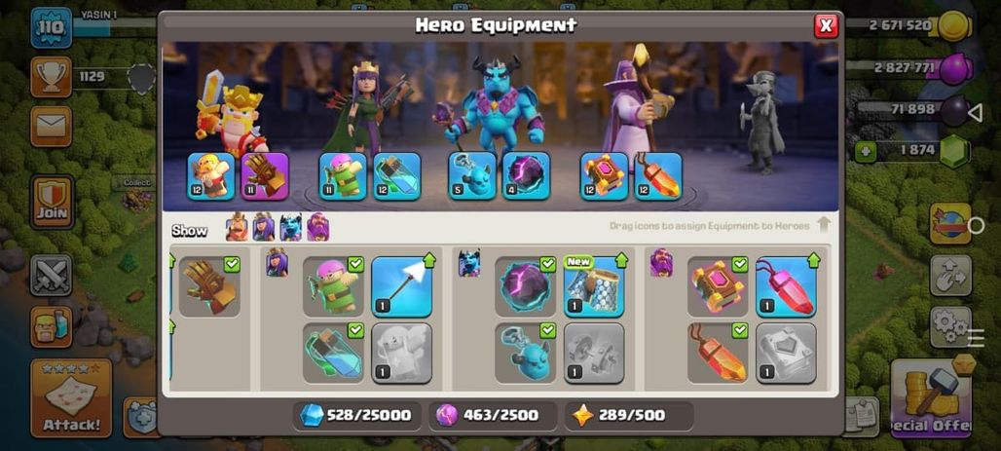Tap the New metal pants equipment
The height and width of the screenshot is (451, 1001).
594,286
